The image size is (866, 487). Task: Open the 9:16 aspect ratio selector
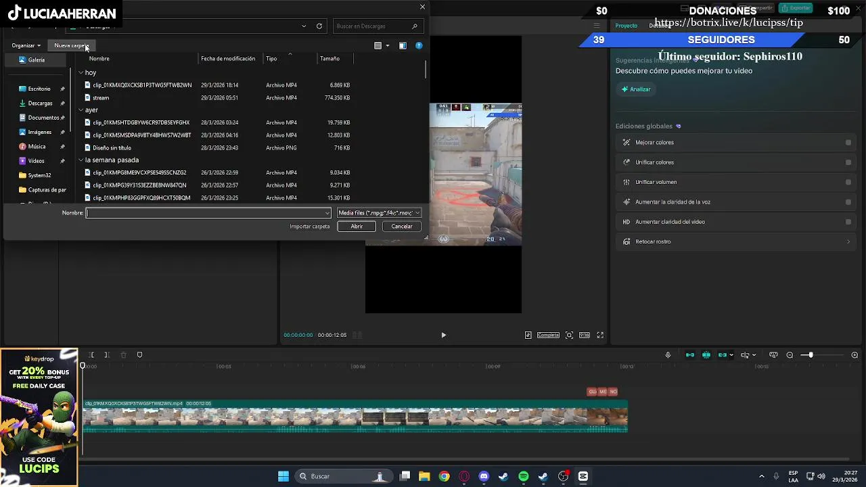(584, 335)
